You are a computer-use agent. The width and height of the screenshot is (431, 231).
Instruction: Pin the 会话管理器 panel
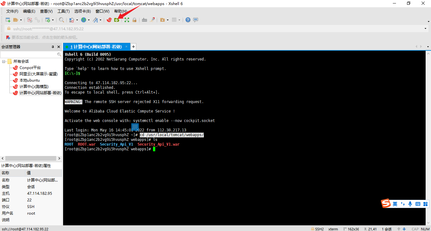coord(53,47)
